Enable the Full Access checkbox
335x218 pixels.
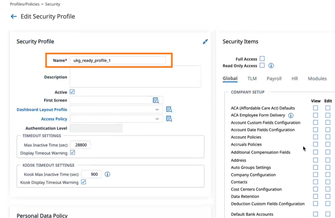(x=262, y=58)
